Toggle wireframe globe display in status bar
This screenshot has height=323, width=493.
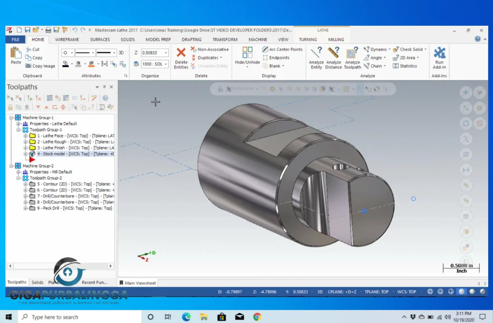tap(430, 292)
